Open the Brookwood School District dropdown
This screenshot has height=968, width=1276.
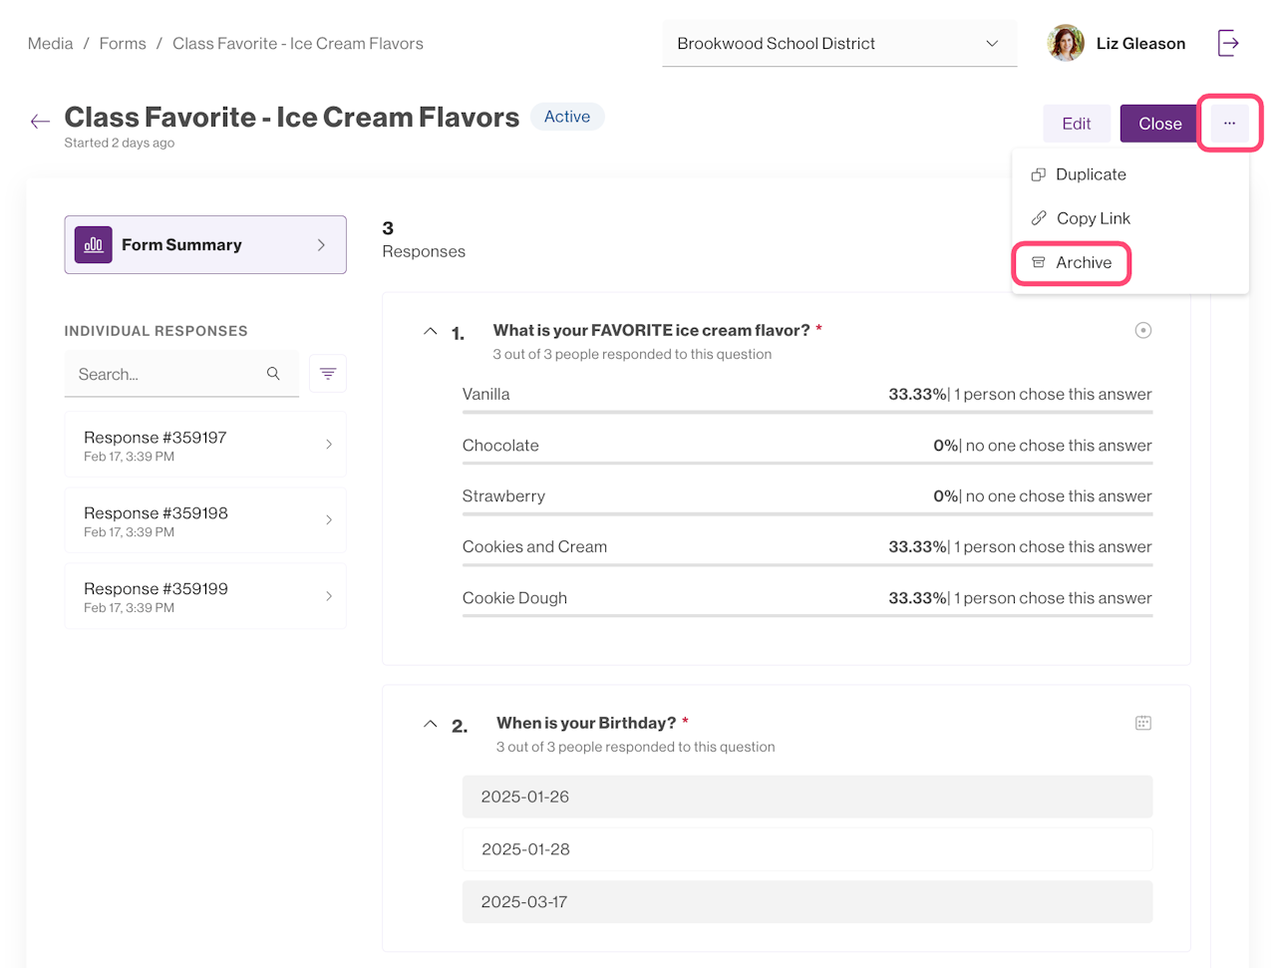[x=838, y=44]
